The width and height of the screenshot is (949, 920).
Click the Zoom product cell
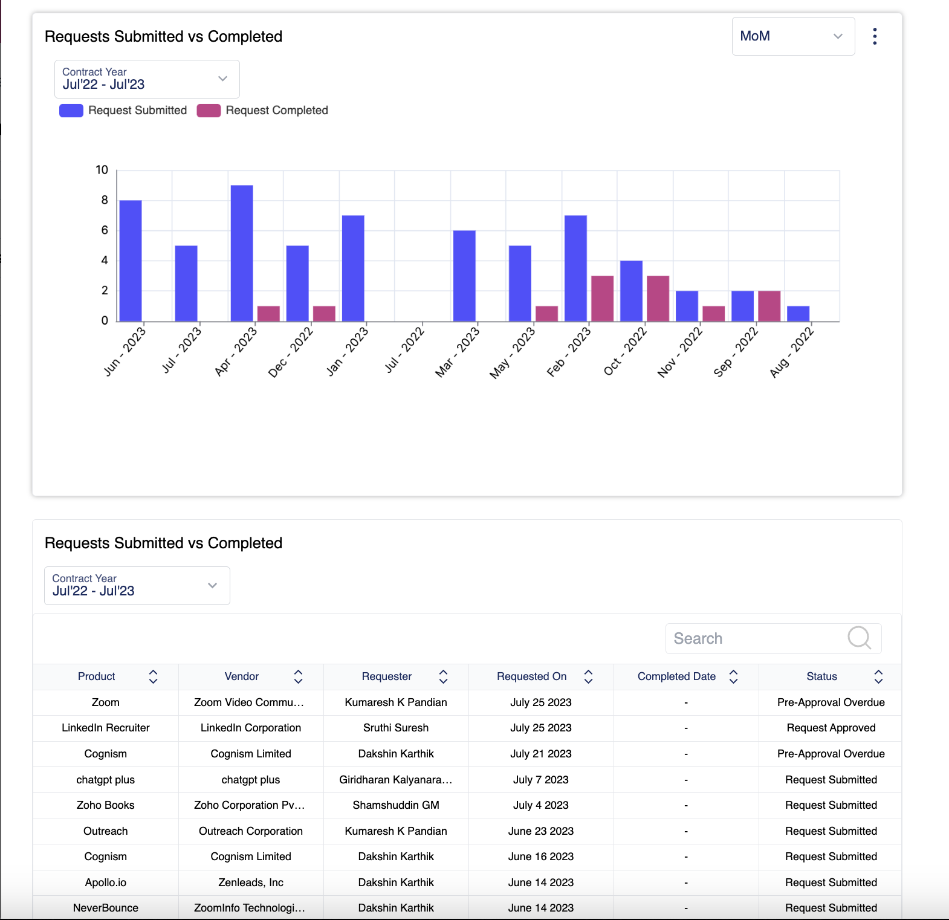[x=106, y=702]
